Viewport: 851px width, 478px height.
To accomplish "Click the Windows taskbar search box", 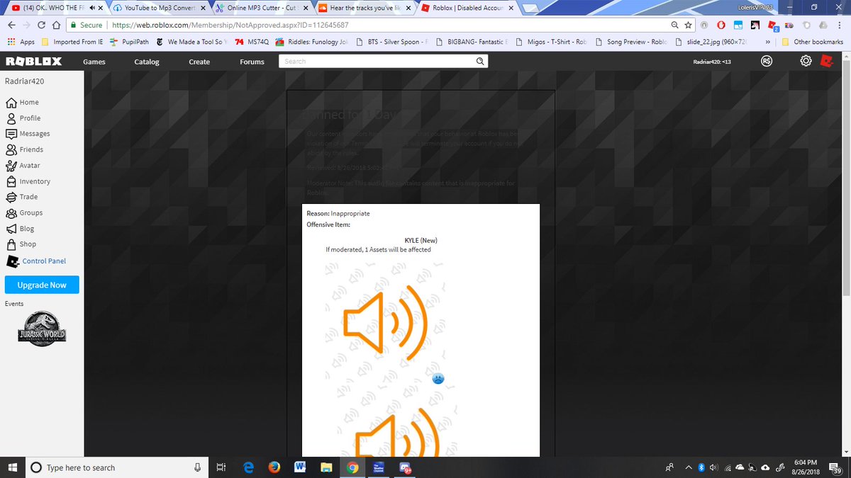I will pos(117,467).
